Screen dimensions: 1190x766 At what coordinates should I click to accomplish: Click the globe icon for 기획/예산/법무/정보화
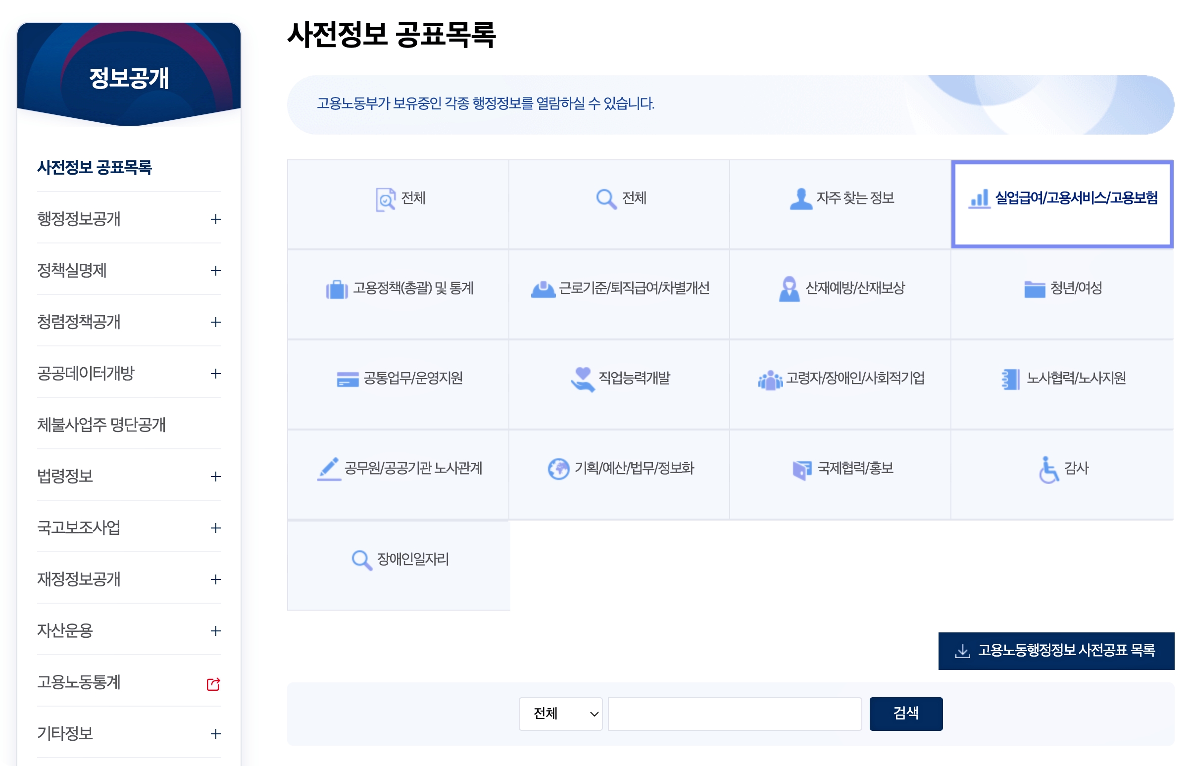tap(558, 469)
